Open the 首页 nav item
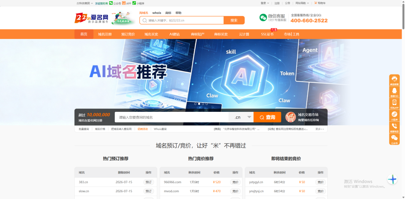The image size is (405, 199). pos(84,34)
